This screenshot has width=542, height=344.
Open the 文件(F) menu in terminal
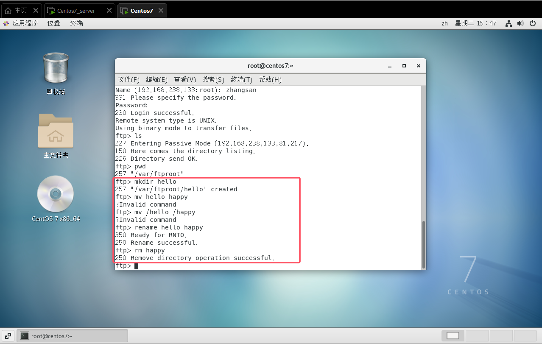coord(129,80)
